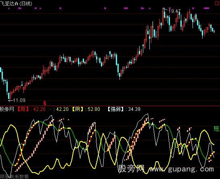220x179 pixels.
Task: Click the green 短 label at right edge
Action: [x=217, y=128]
